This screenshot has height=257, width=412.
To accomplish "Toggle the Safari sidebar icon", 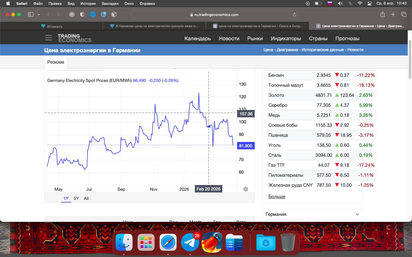I will (31, 15).
